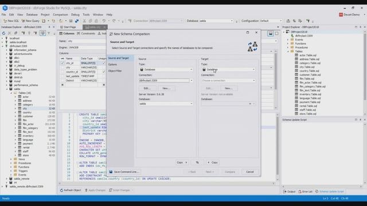Expand the Procedures folder in Database Explorer
This screenshot has height=206, width=367.
[11, 163]
